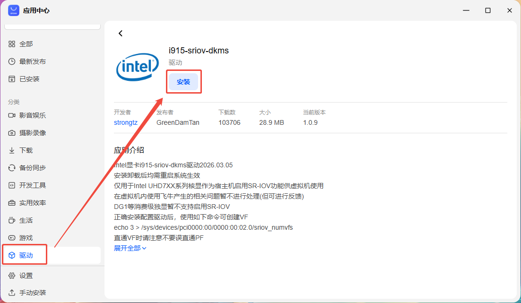Show 已安装 apps
This screenshot has height=303, width=521.
(52, 79)
